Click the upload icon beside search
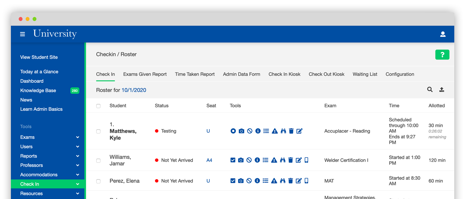 point(442,90)
